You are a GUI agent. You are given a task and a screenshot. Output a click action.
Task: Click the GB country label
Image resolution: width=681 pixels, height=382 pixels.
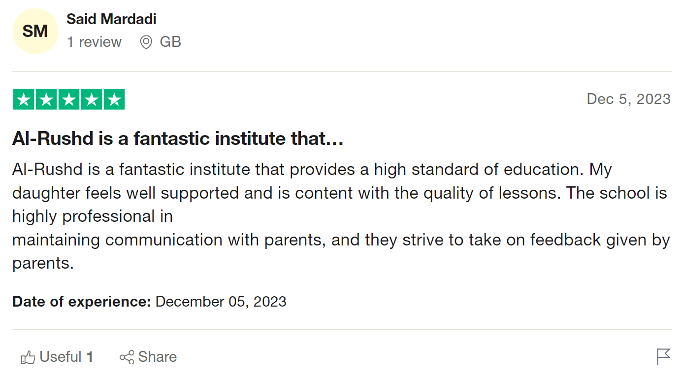(x=170, y=42)
